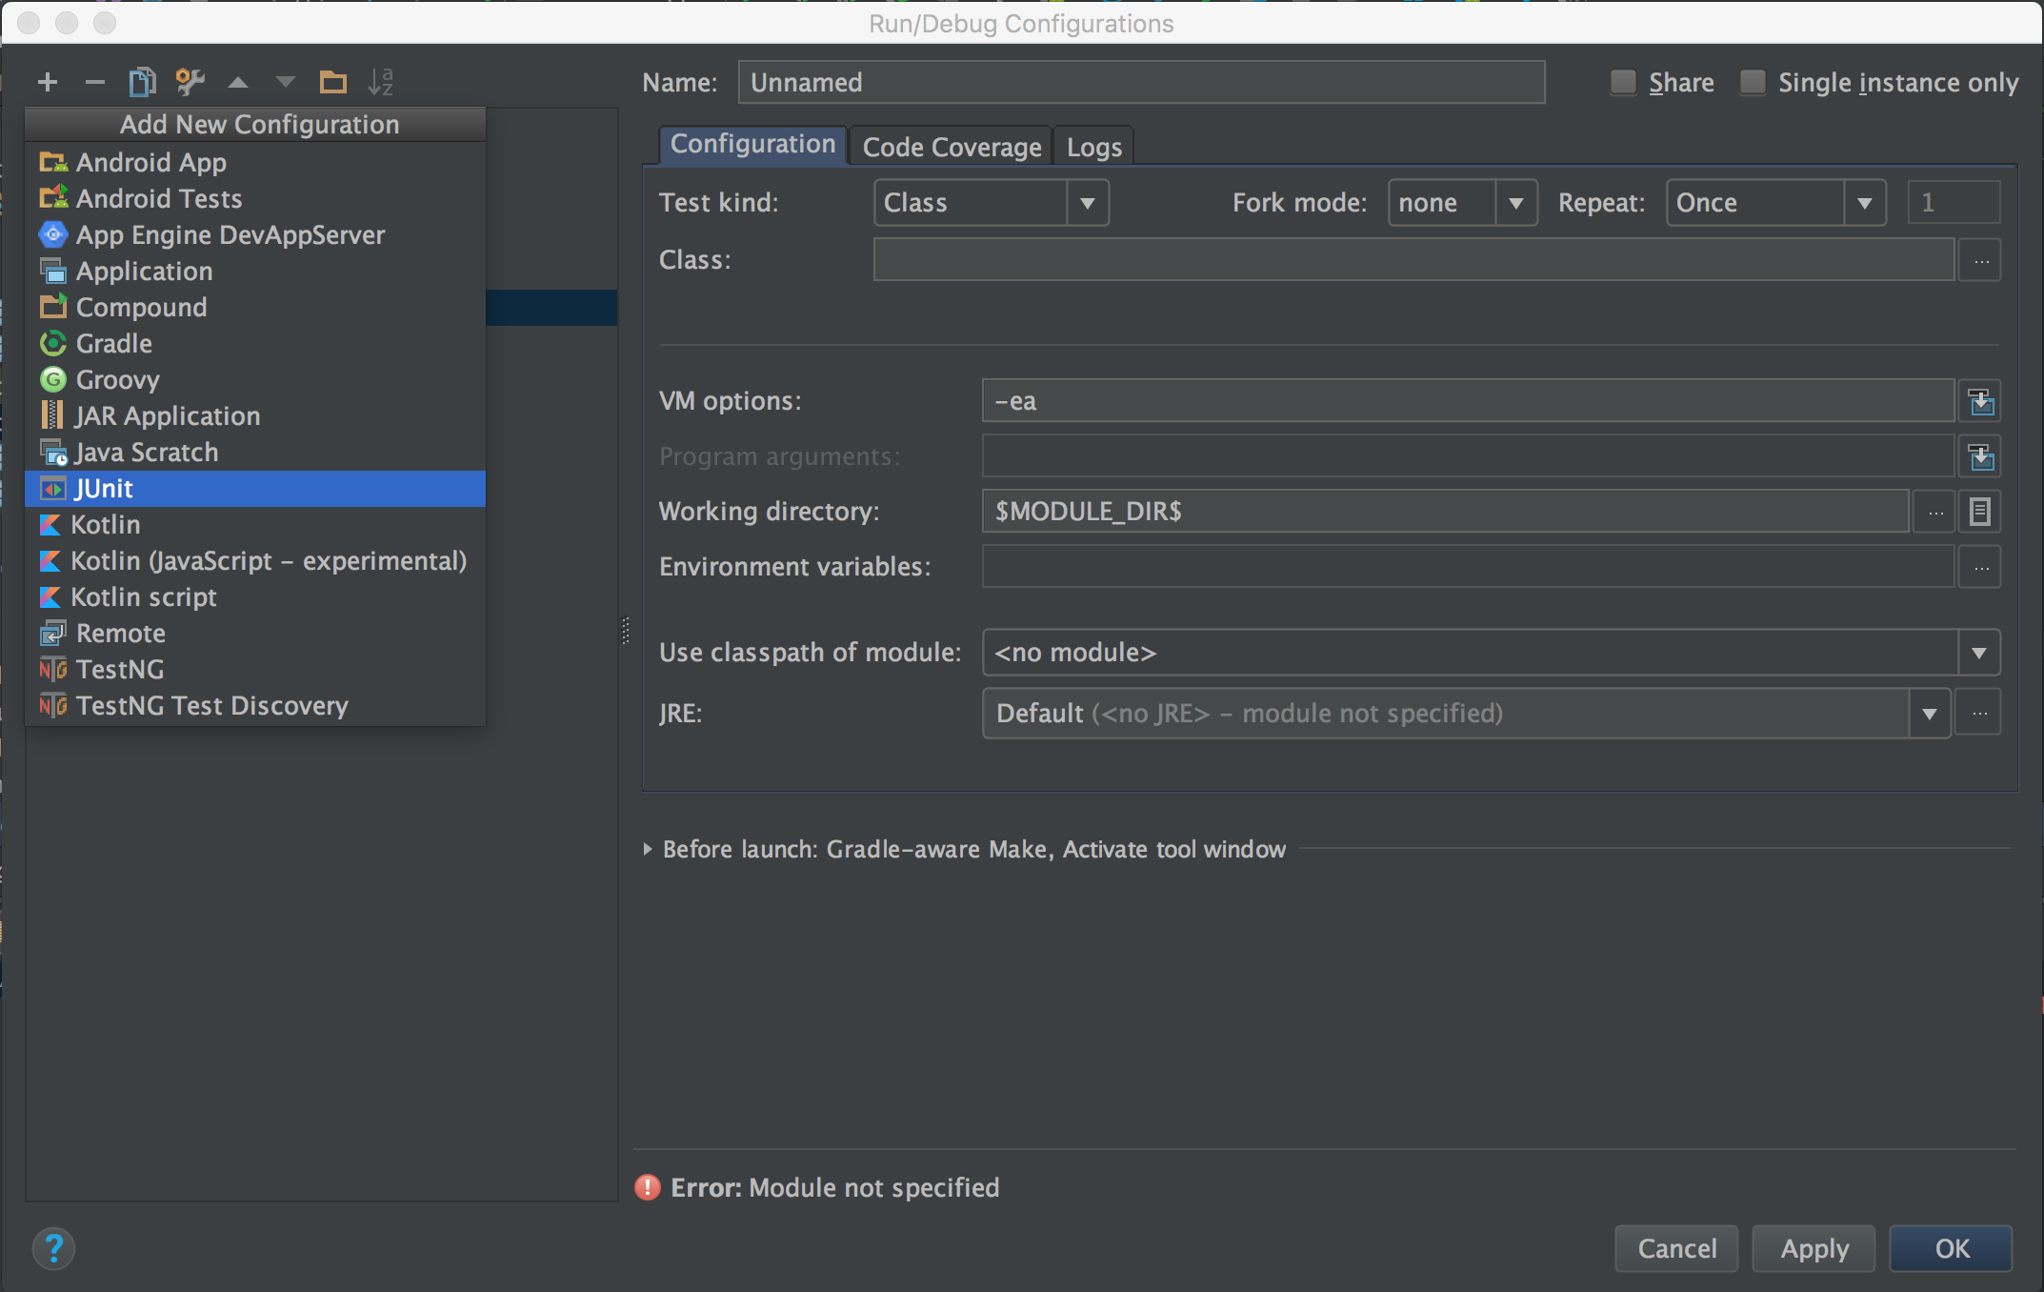
Task: Click the vertical splitter handle between panels
Action: [x=625, y=630]
